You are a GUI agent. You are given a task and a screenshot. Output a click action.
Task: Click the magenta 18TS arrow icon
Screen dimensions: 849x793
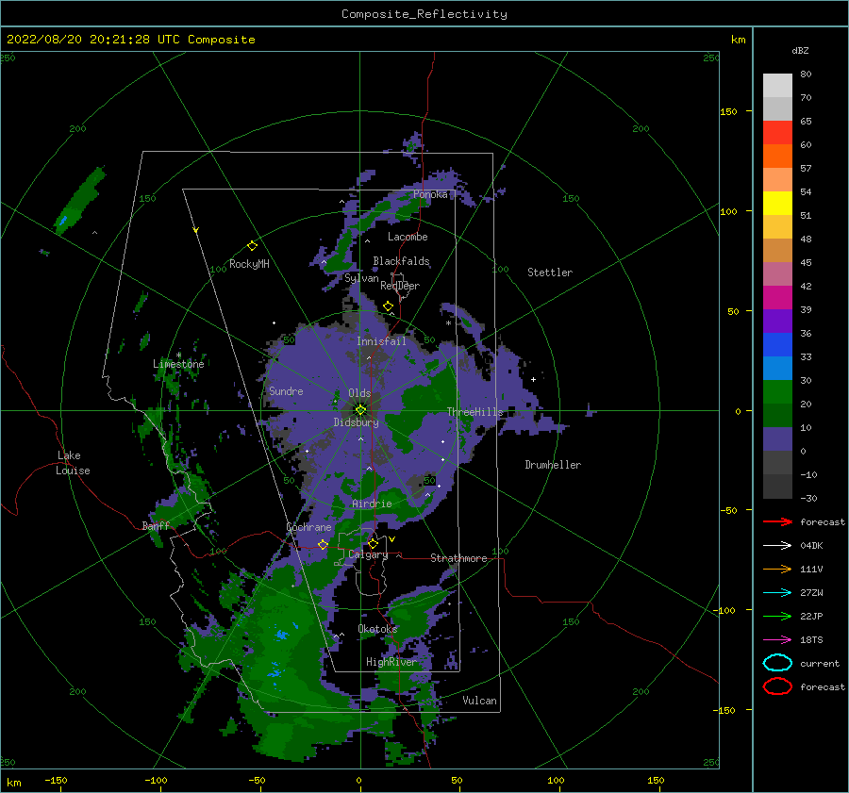coord(777,640)
